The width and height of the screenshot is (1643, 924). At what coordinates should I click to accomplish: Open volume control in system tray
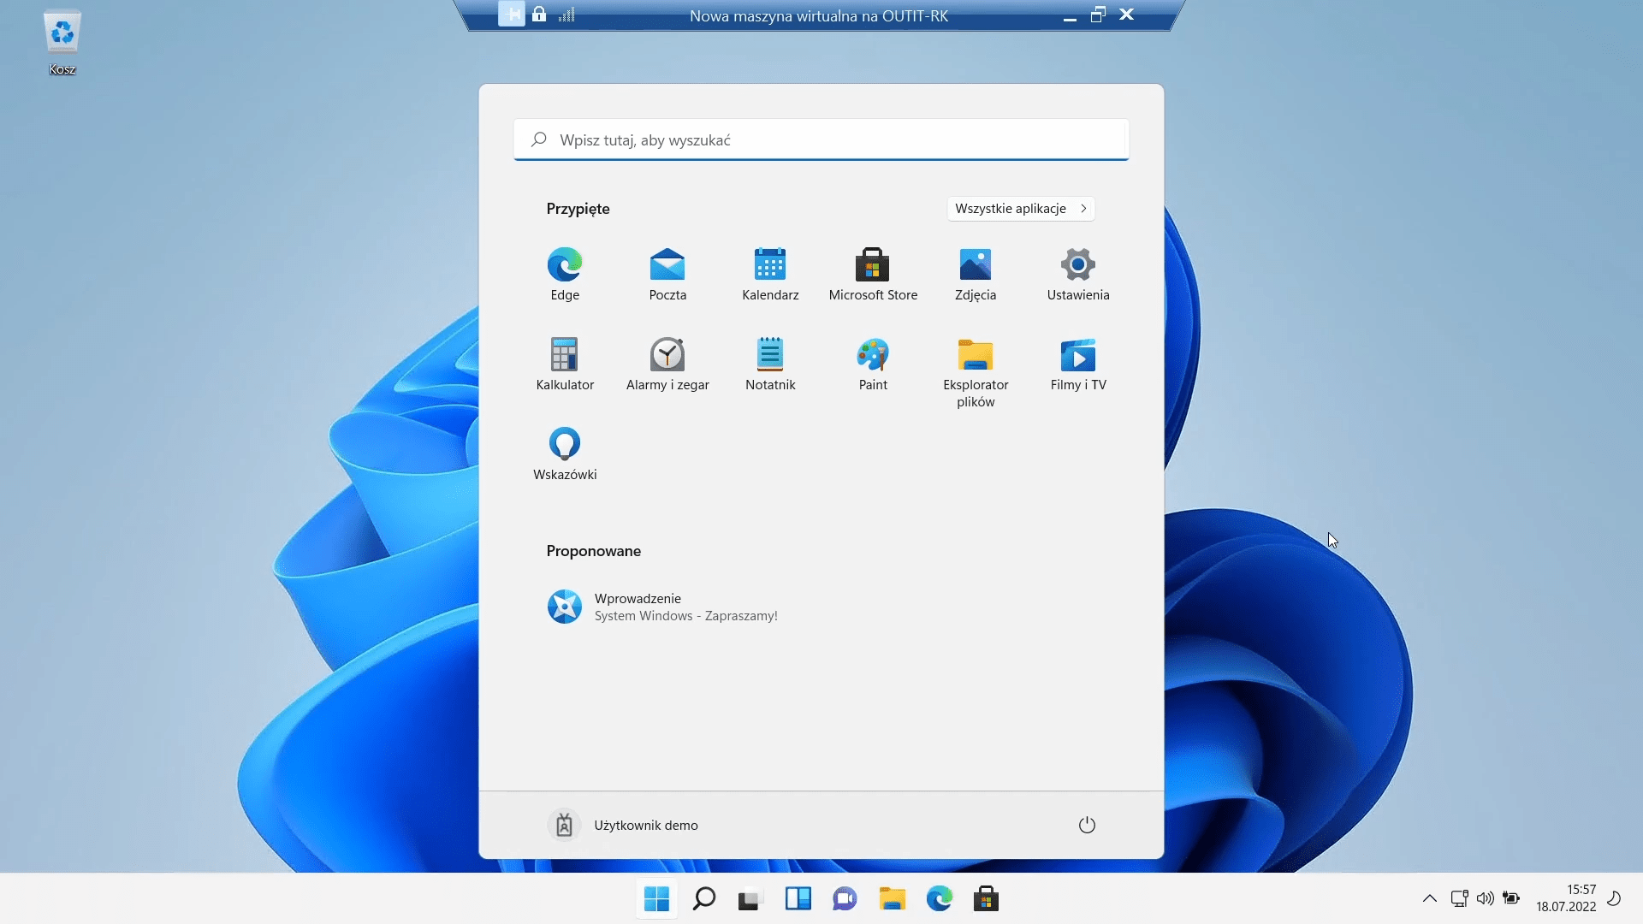pos(1485,898)
